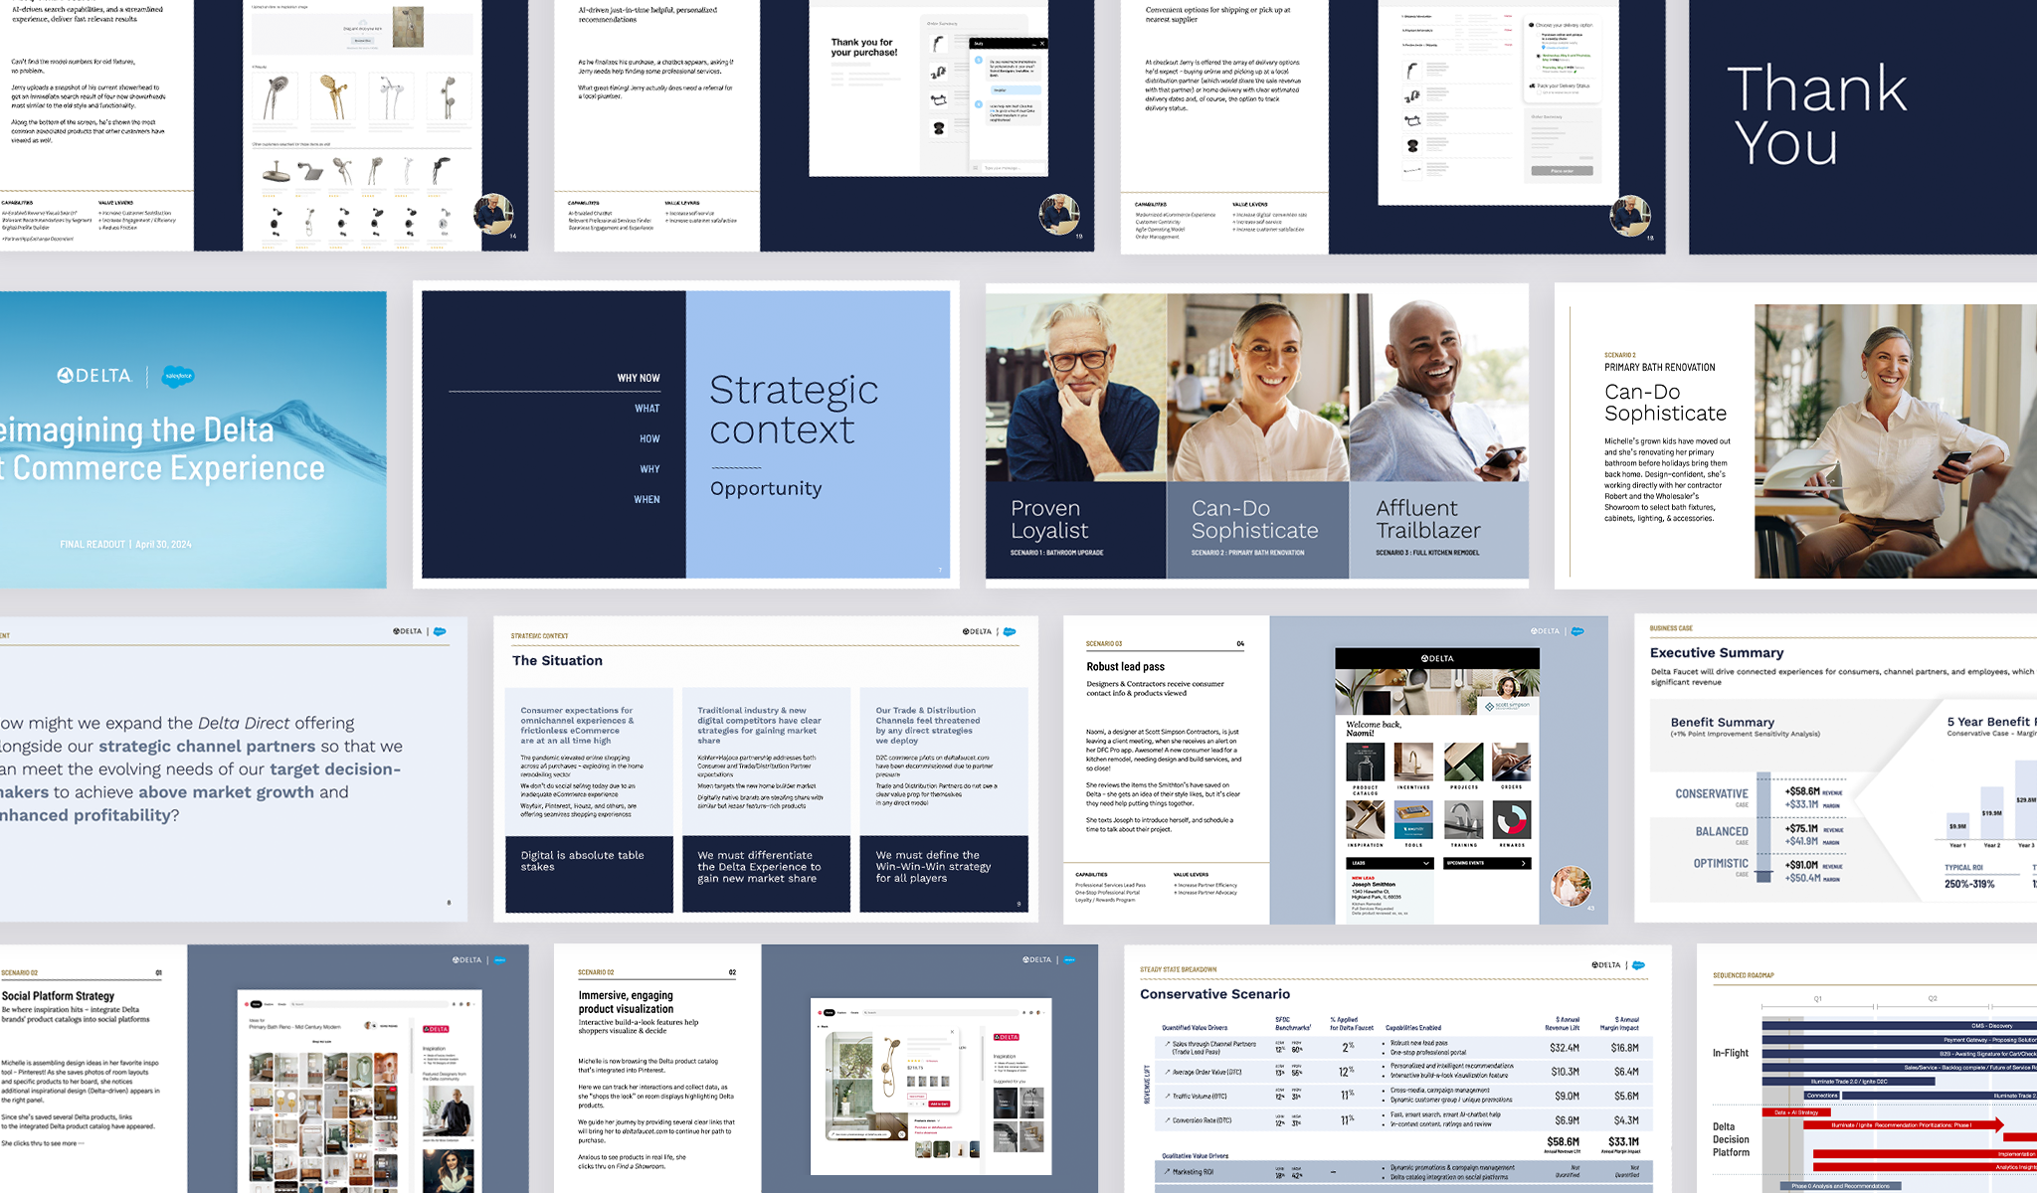The height and width of the screenshot is (1193, 2037).
Task: Expand the Upcoming Events arrow bar
Action: [x=1487, y=863]
